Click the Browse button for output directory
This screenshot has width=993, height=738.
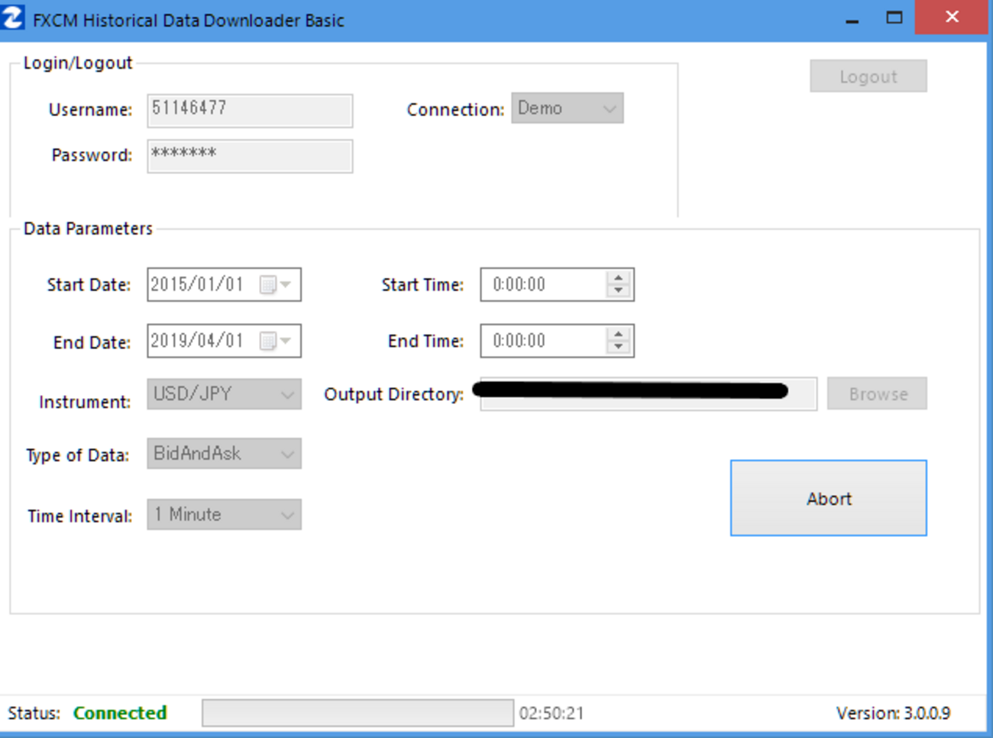(878, 394)
